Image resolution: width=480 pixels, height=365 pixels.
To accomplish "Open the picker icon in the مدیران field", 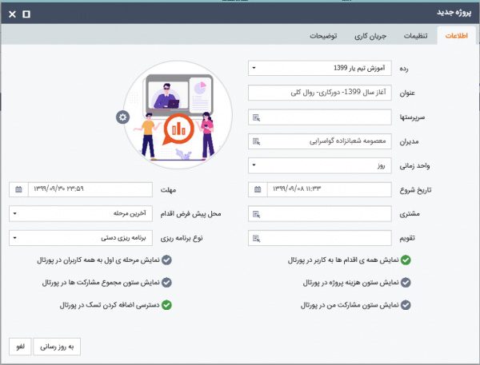I will pyautogui.click(x=256, y=141).
